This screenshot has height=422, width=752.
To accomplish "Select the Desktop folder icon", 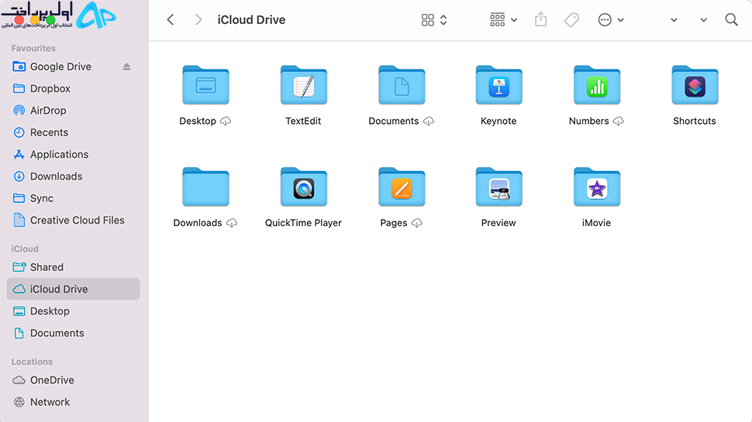I will click(205, 85).
